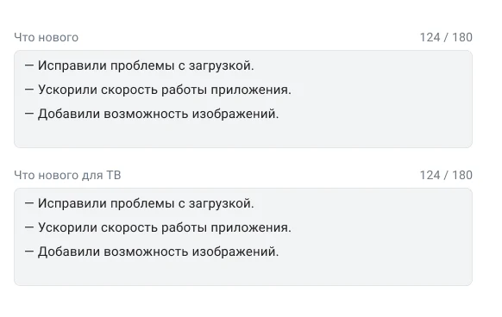The width and height of the screenshot is (502, 317).
Task: Click the word "изображений" in the ТВ field
Action: (234, 252)
